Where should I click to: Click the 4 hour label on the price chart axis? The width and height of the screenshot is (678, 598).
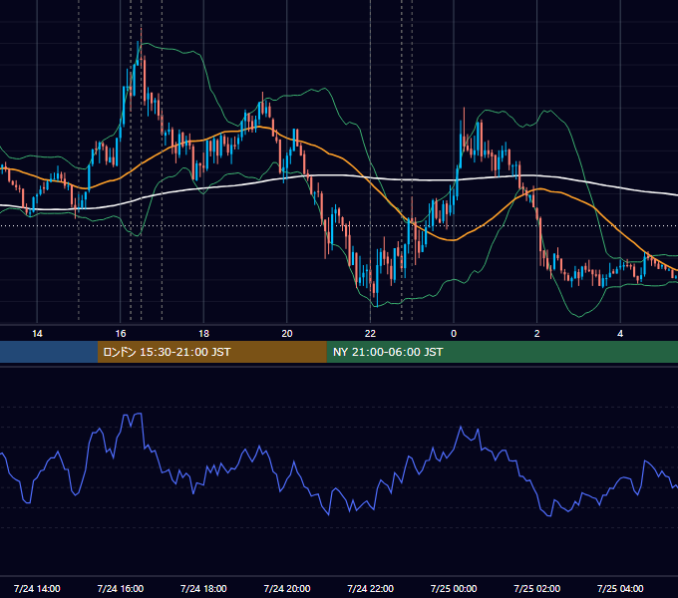[x=620, y=334]
